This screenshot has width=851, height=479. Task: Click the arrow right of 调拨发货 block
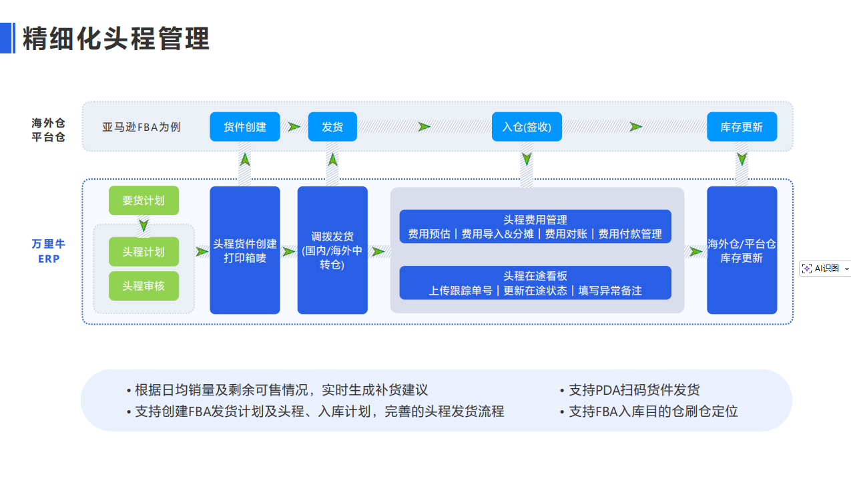pyautogui.click(x=378, y=252)
